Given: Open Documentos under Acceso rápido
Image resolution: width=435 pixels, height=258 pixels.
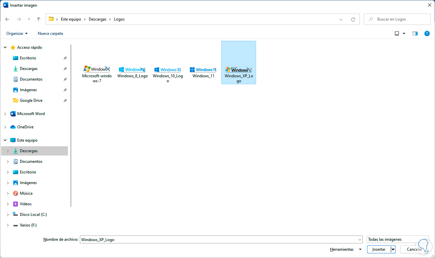Looking at the screenshot, I should [x=31, y=79].
